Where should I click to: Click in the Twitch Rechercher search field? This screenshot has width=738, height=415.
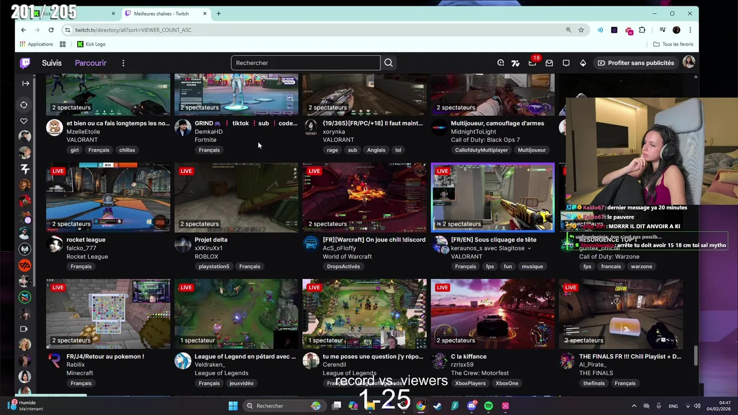306,63
